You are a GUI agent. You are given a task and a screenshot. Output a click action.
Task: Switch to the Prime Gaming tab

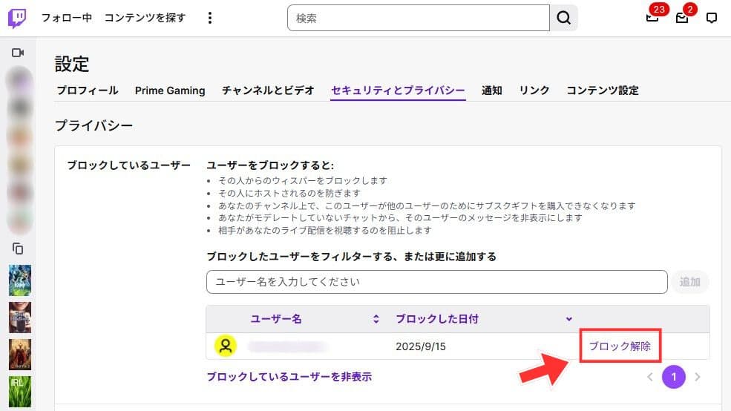(170, 91)
